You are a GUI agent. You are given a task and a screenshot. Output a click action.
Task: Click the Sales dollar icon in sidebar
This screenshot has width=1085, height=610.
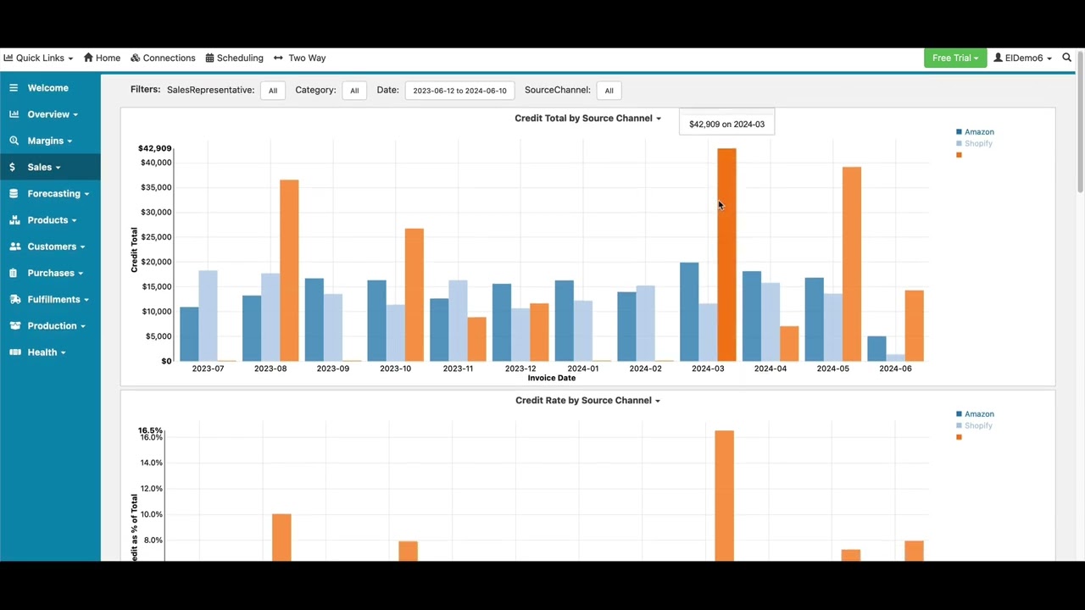(x=12, y=167)
